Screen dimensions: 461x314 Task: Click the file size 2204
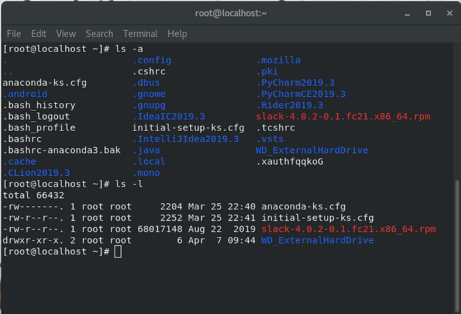tap(171, 206)
